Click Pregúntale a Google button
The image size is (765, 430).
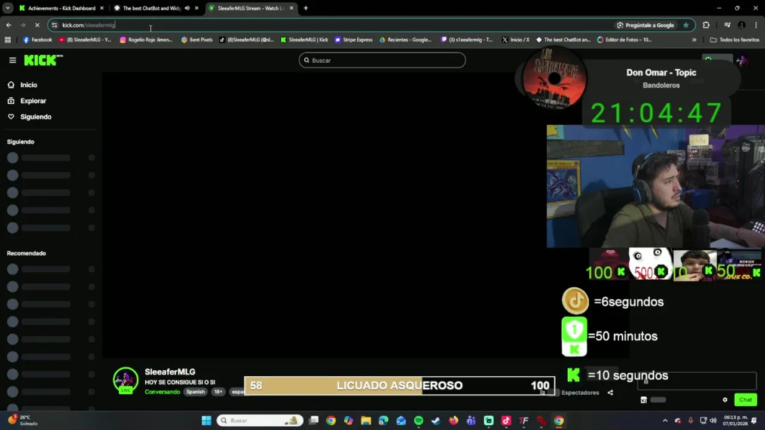[645, 25]
